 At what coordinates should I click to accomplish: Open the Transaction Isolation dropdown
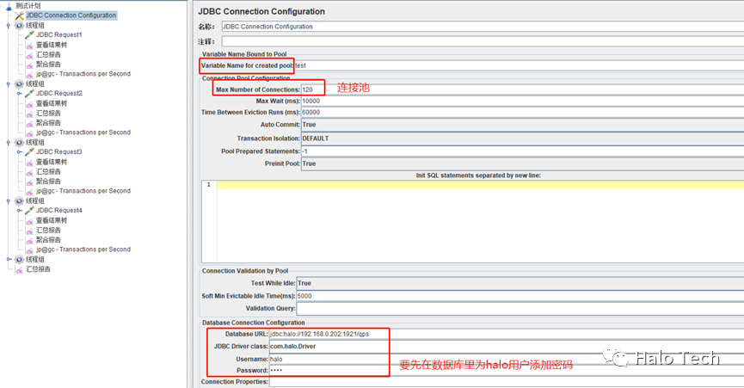point(522,139)
